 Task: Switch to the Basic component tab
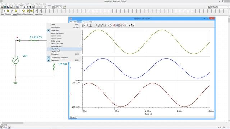(x=3, y=14)
